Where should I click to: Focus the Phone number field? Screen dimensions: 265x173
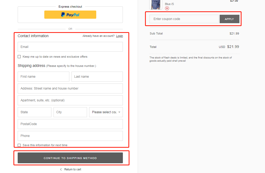click(70, 136)
